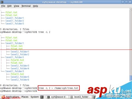Maximize the terminal window

[126, 2]
